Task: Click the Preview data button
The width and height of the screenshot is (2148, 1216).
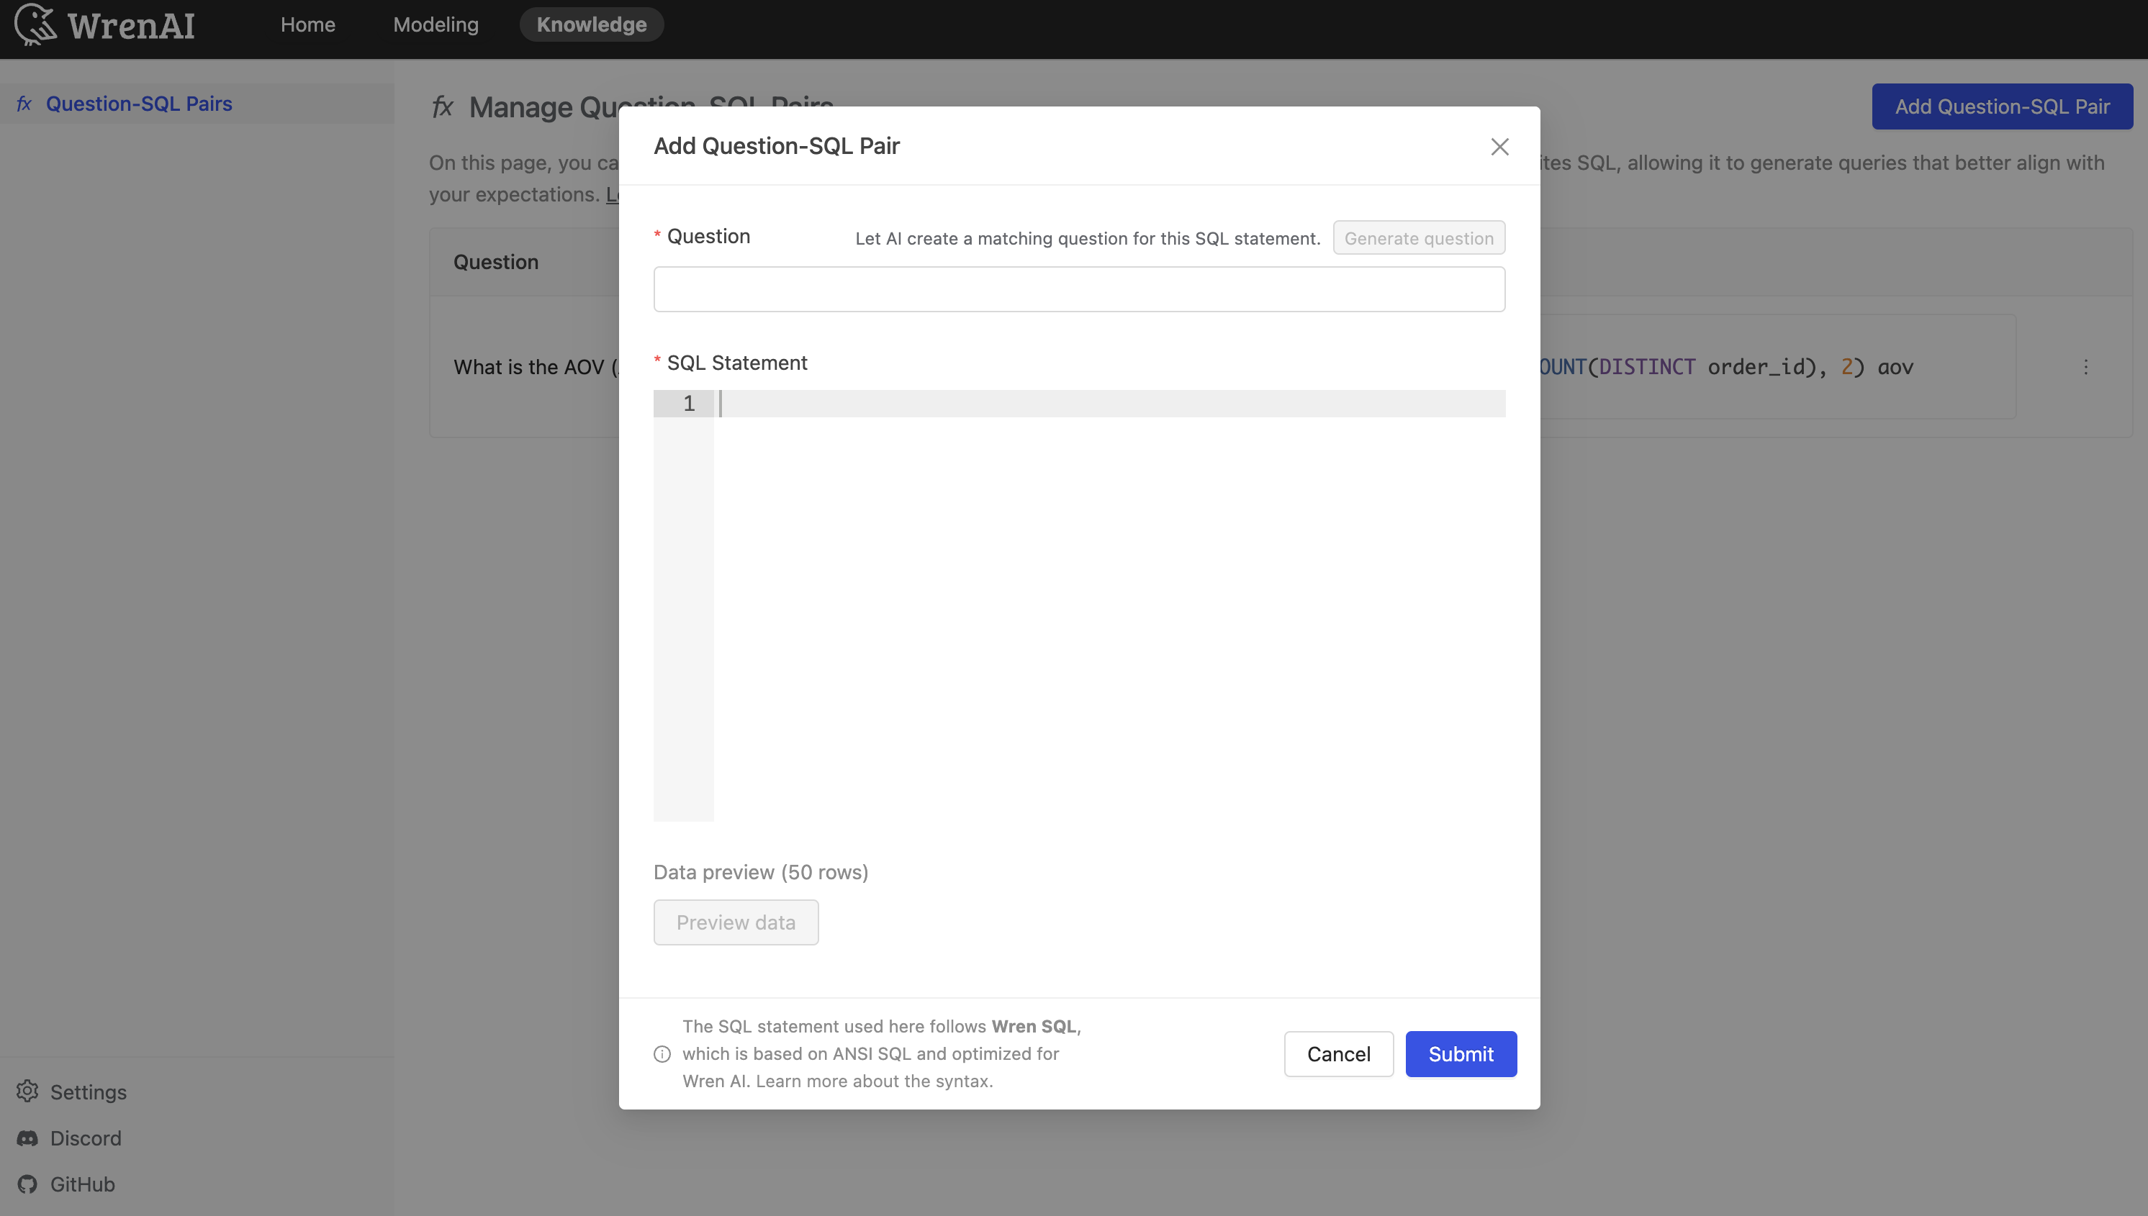Action: point(735,922)
